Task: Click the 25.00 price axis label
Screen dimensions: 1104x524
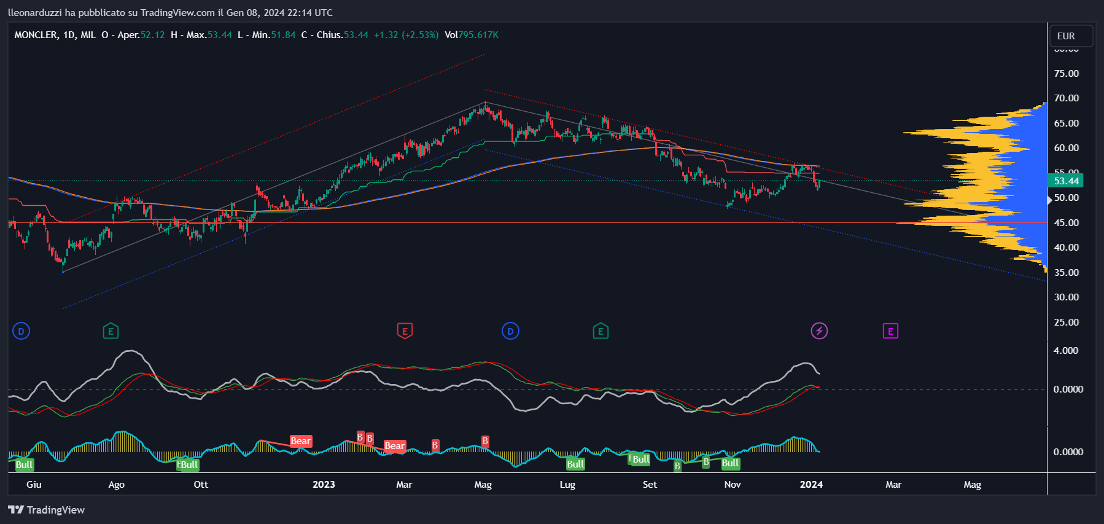Action: (1066, 322)
